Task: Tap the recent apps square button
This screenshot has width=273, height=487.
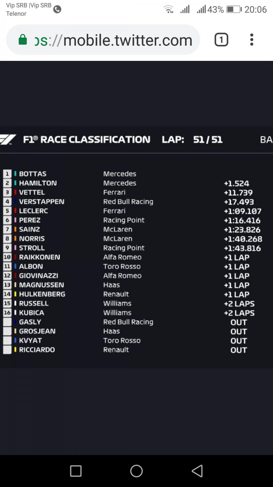Action: coord(76,471)
